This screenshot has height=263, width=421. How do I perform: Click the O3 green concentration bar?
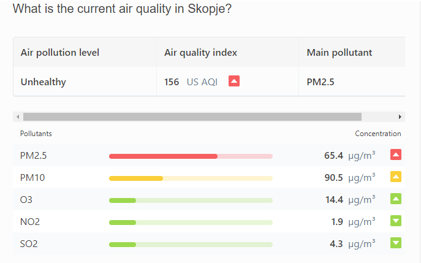123,200
